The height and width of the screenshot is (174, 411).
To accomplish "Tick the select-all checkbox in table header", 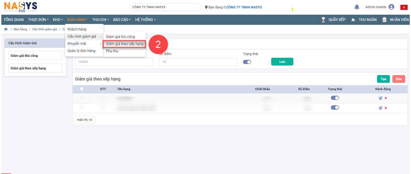I will coord(81,89).
